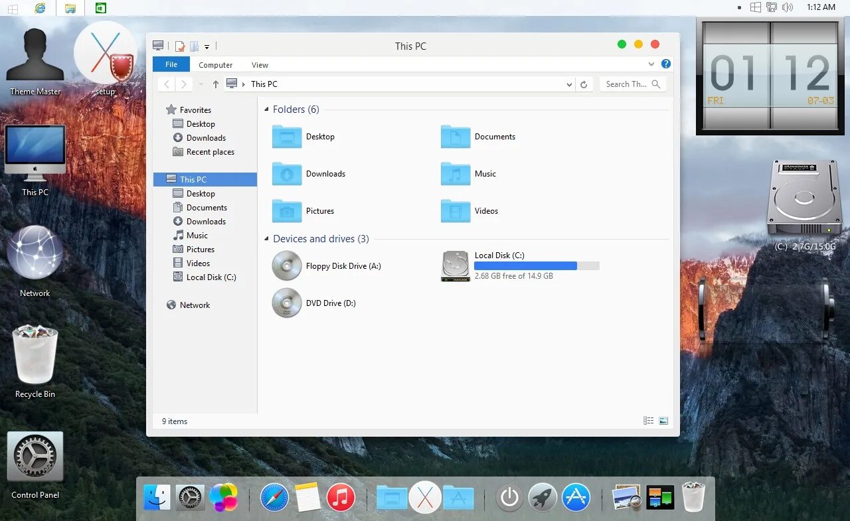Go back with the Back arrow
This screenshot has height=521, width=850.
(167, 84)
